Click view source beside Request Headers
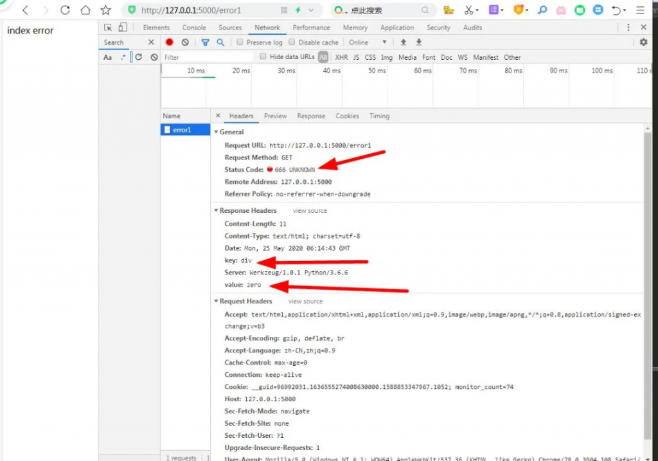Image resolution: width=658 pixels, height=461 pixels. pos(305,302)
